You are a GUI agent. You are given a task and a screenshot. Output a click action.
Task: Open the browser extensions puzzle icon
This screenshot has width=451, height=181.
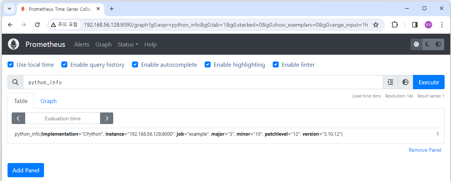pos(395,25)
